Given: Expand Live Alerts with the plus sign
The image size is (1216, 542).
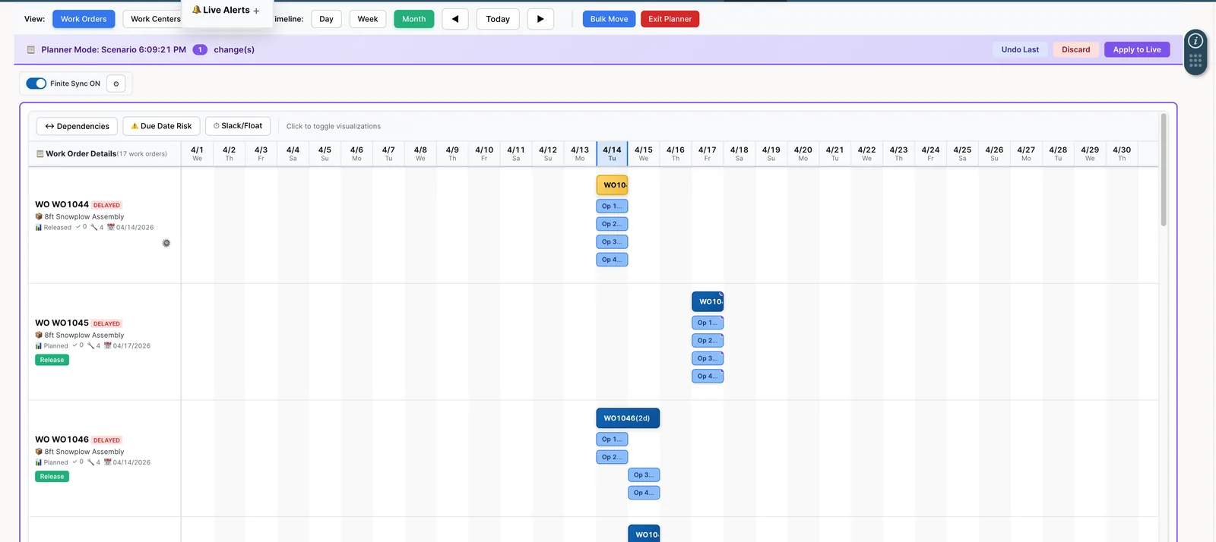Looking at the screenshot, I should point(256,11).
